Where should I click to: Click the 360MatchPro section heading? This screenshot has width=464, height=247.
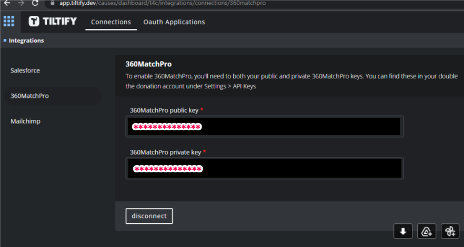point(148,64)
